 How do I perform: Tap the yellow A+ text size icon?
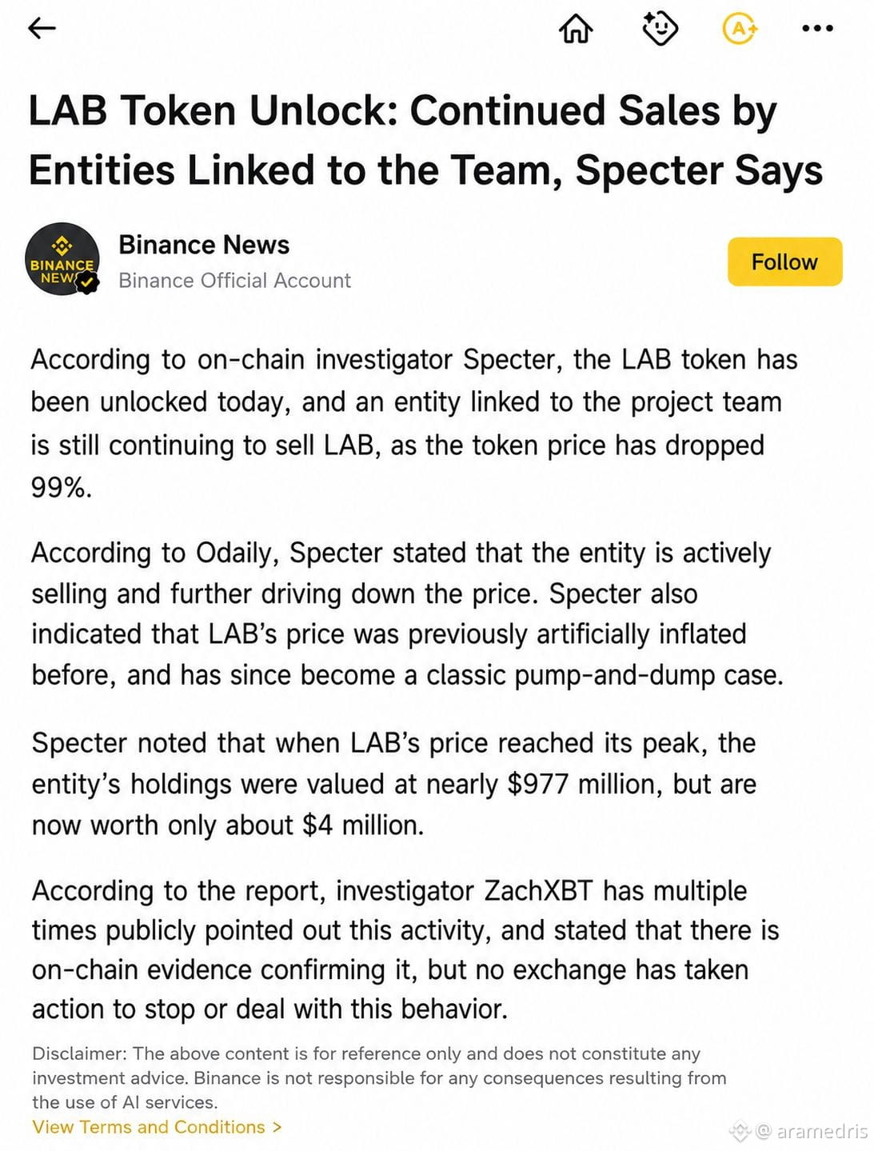click(x=740, y=29)
